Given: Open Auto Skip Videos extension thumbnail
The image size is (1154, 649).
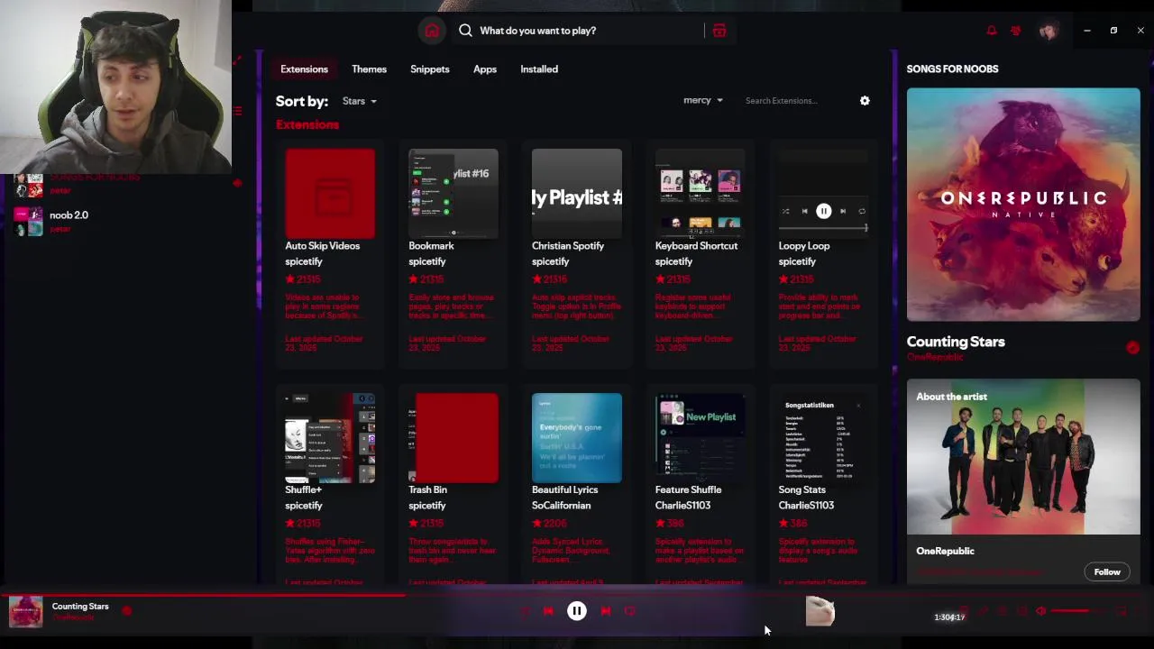Looking at the screenshot, I should click(x=330, y=194).
